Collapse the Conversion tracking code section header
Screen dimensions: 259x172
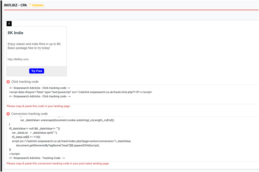29,114
